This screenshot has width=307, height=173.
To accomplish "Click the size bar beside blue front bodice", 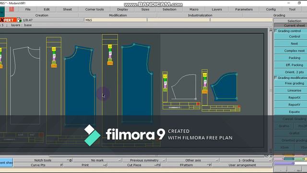I will pyautogui.click(x=54, y=57).
